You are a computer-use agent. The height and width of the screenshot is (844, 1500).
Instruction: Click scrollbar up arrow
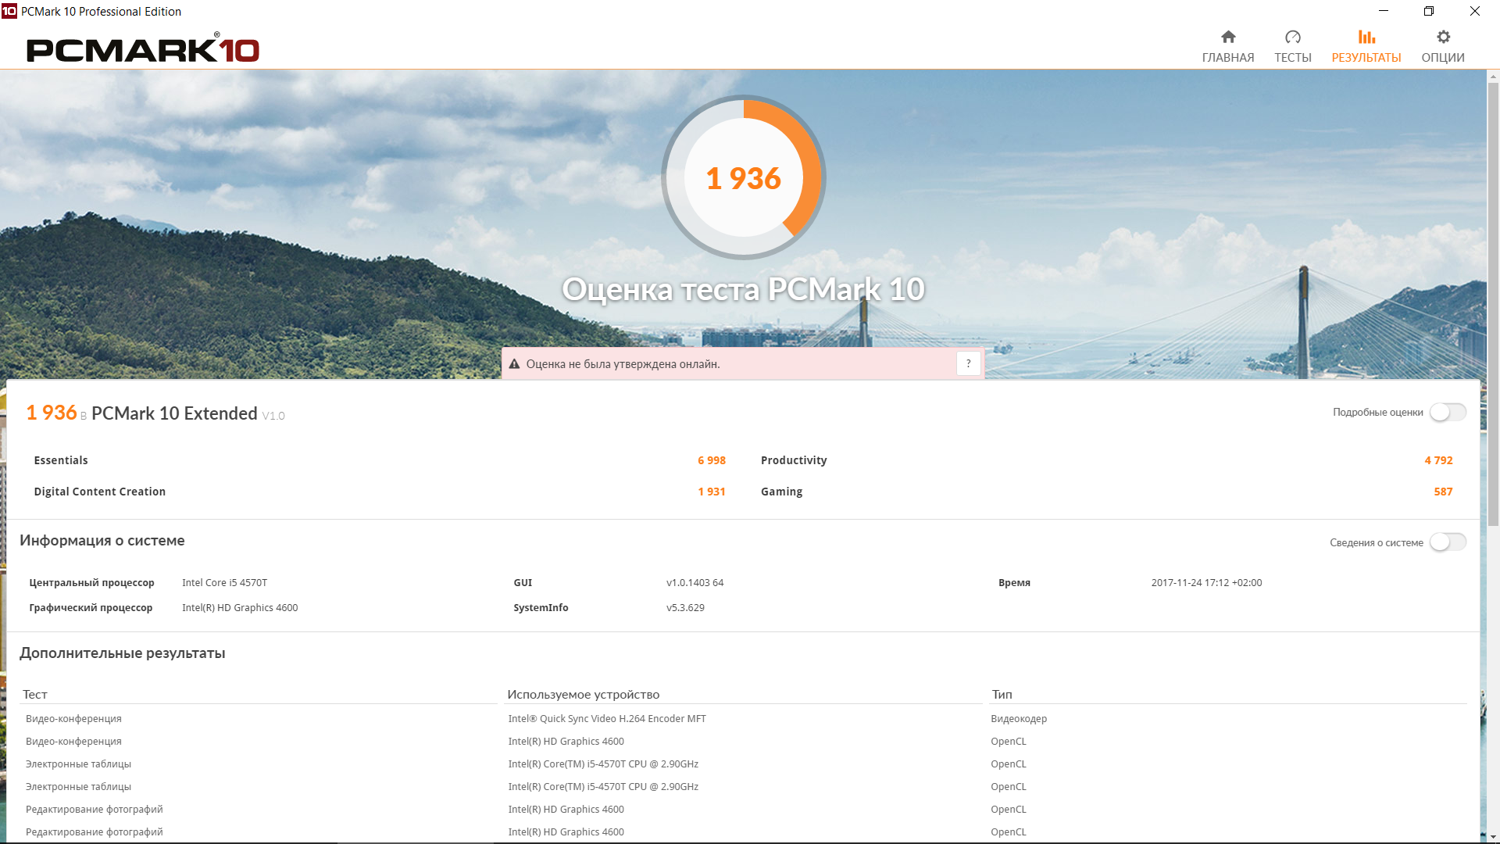coord(1493,77)
